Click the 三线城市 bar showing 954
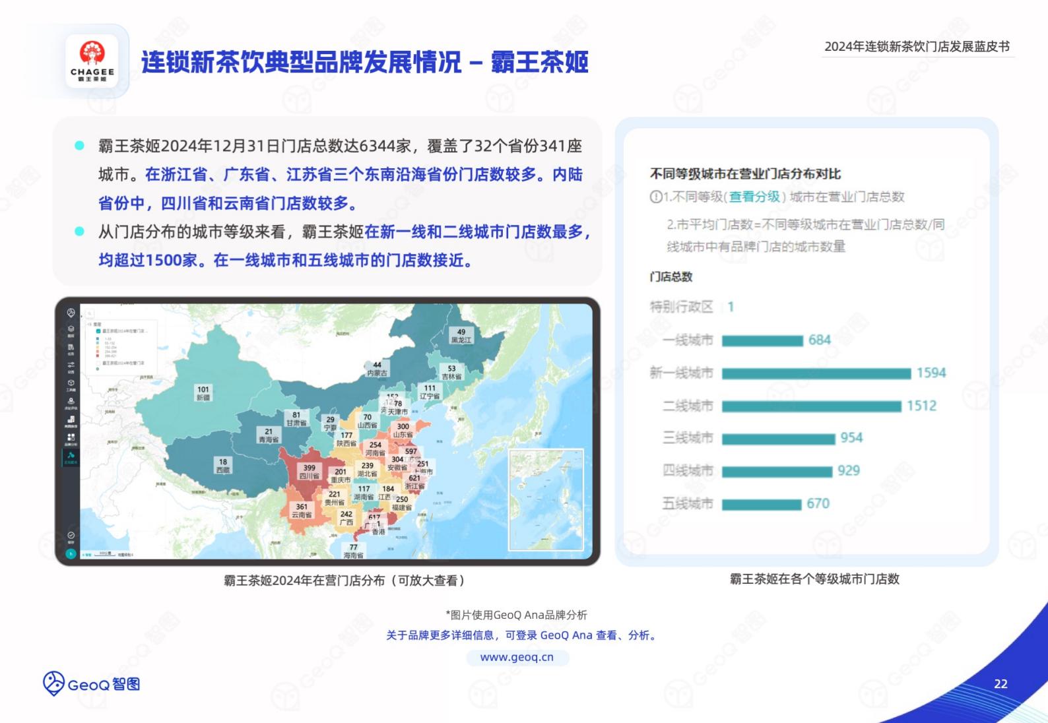The width and height of the screenshot is (1048, 723). coord(778,439)
